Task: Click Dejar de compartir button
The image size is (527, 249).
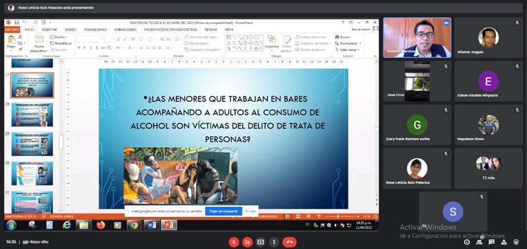Action: [223, 211]
